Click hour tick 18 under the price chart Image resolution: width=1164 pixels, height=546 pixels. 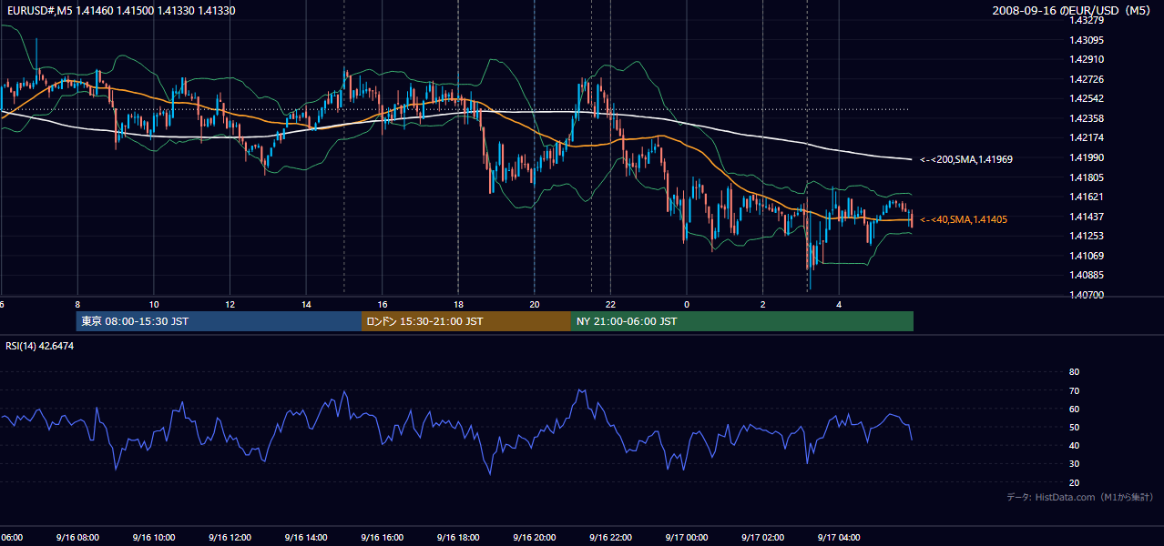click(x=458, y=305)
